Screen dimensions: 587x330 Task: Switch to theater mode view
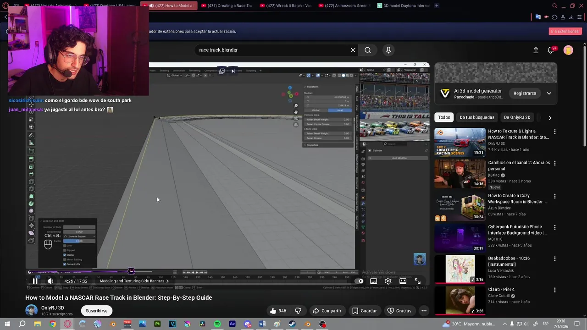403,281
